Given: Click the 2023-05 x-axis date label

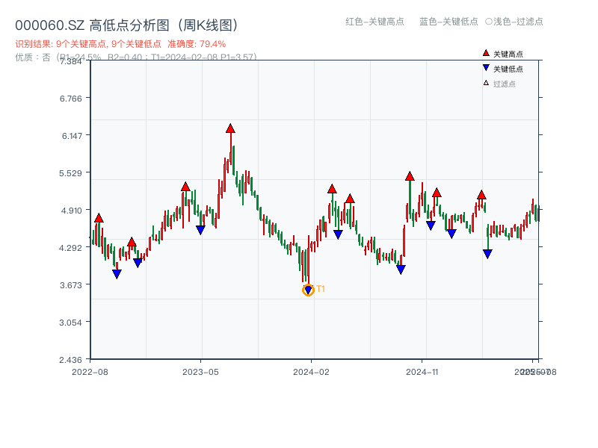Looking at the screenshot, I should (200, 372).
